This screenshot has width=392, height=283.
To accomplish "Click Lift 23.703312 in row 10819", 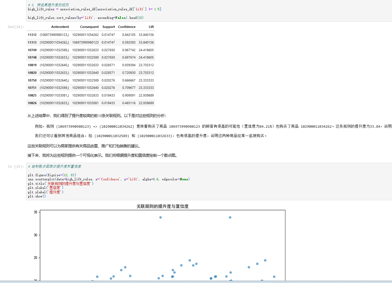I will tap(146, 65).
